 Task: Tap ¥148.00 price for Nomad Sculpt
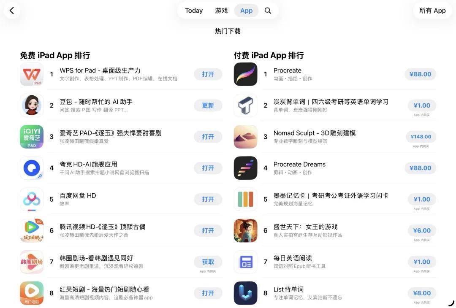421,137
